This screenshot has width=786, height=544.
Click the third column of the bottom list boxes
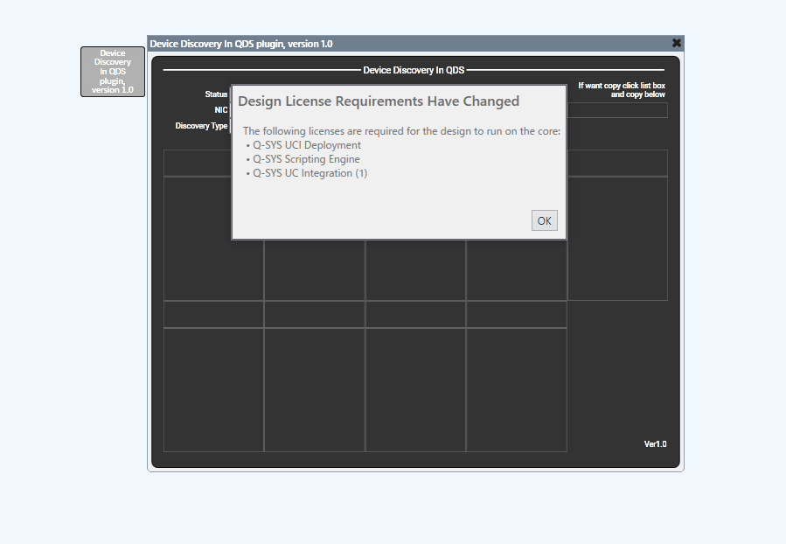pyautogui.click(x=415, y=389)
